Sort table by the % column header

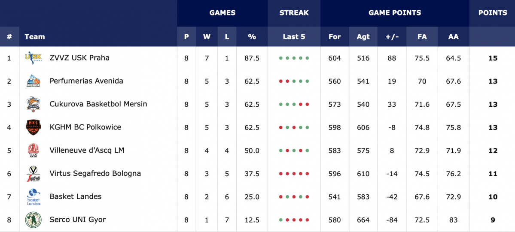point(252,36)
